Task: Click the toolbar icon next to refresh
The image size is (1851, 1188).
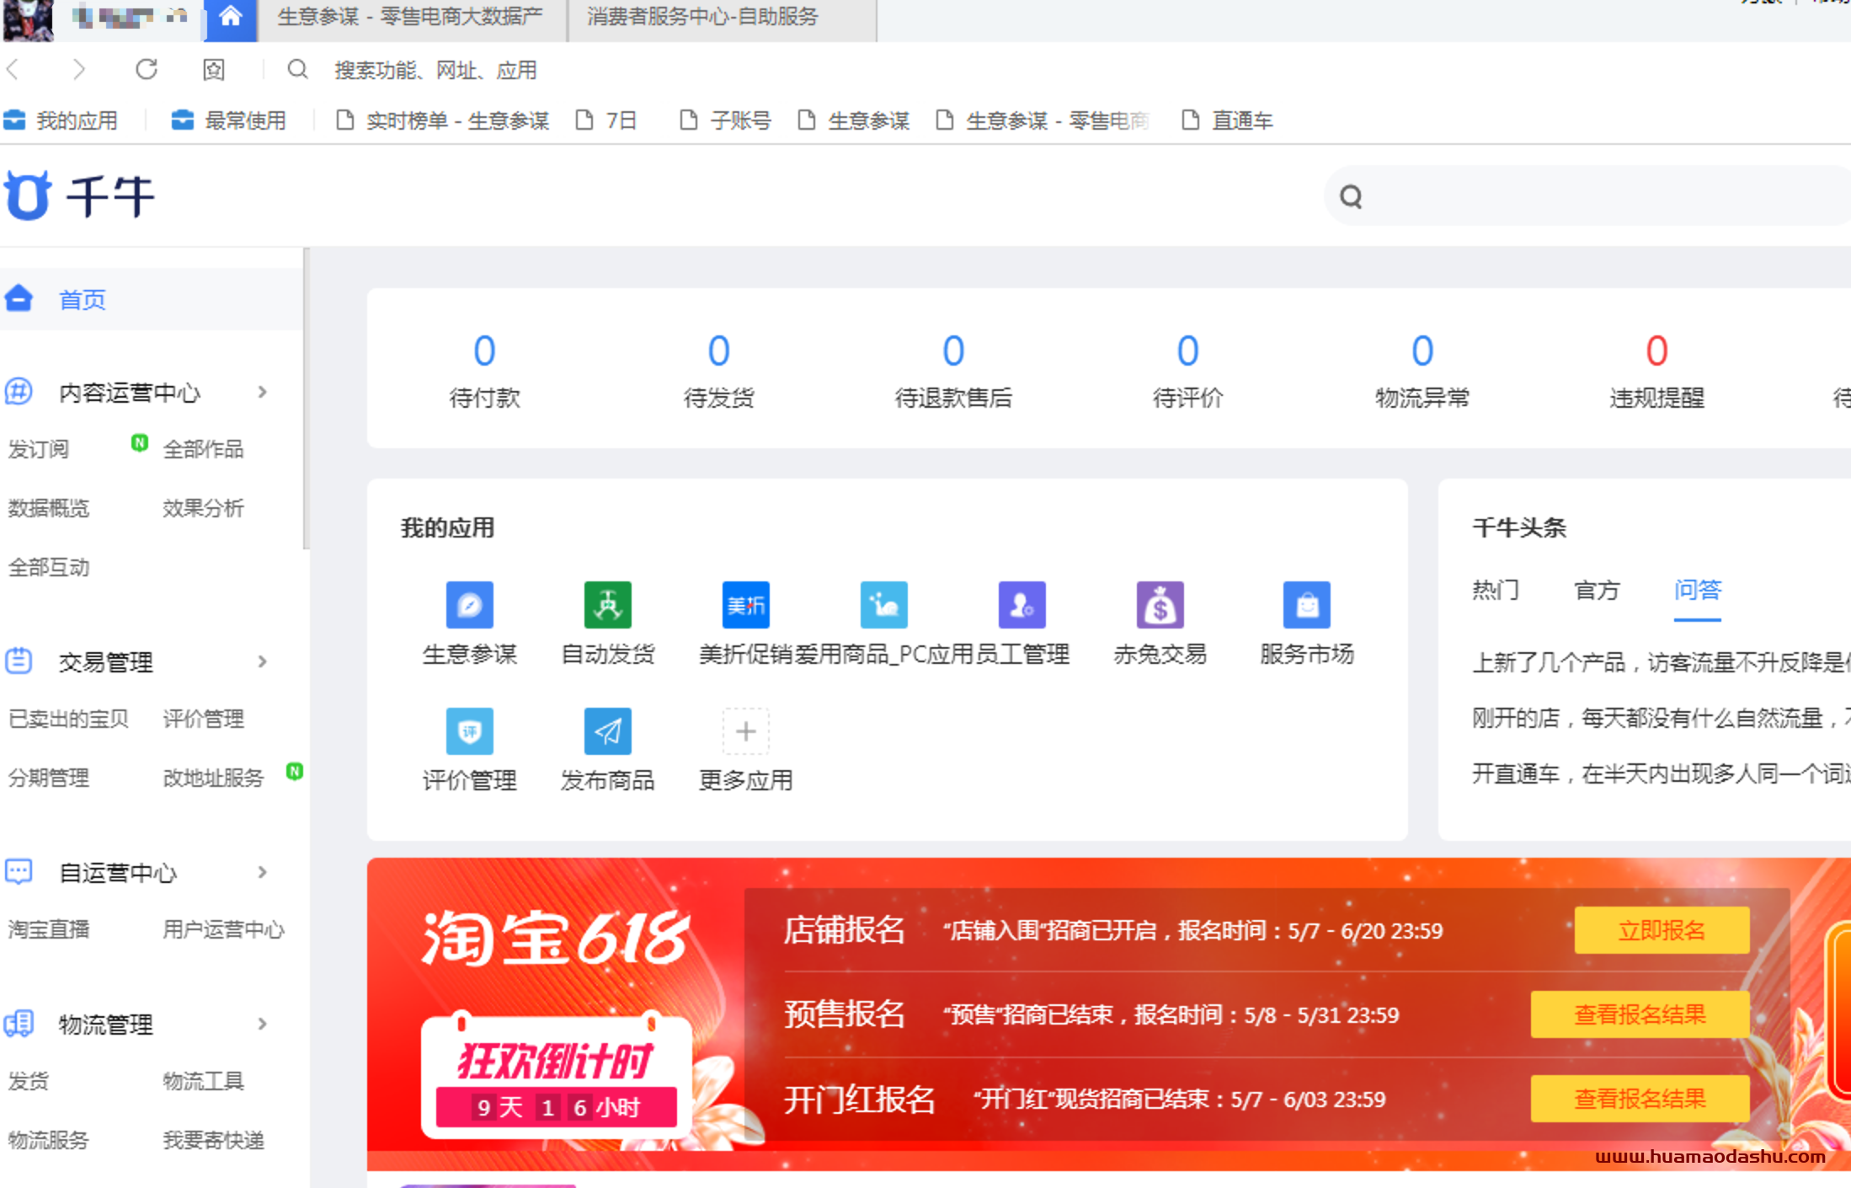Action: click(214, 70)
